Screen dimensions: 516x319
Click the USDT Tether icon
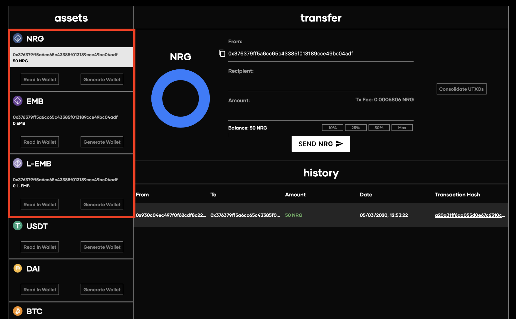click(x=18, y=226)
